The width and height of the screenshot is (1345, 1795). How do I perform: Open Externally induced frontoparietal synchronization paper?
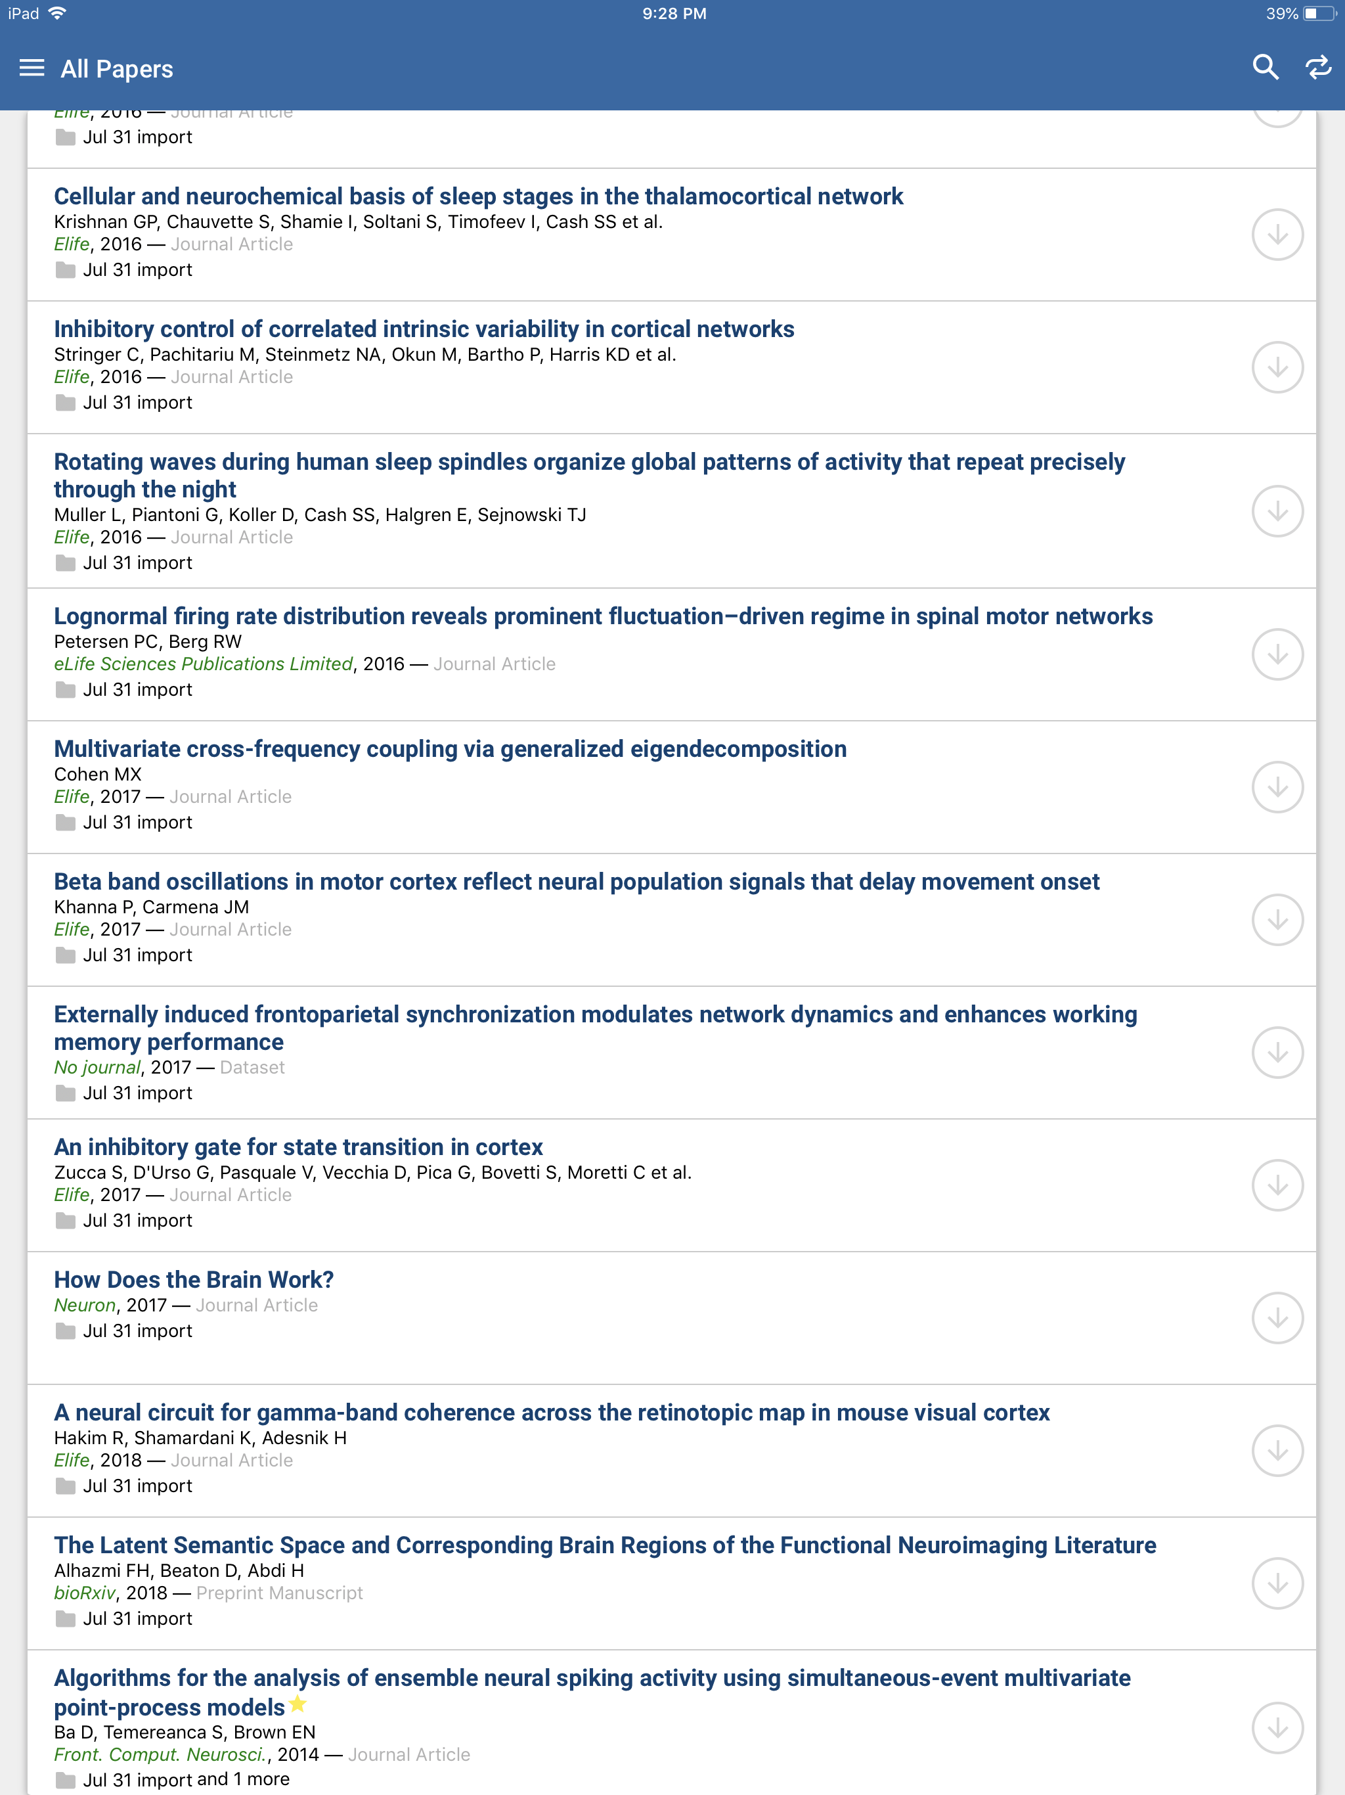596,1028
